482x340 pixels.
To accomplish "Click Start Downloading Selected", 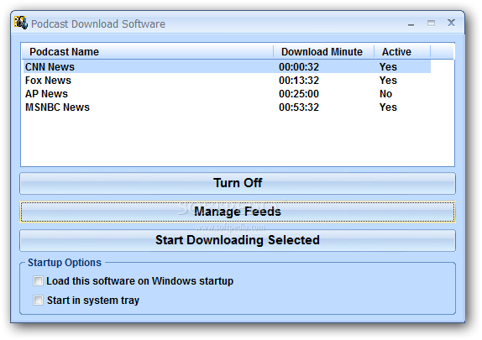I will 238,240.
